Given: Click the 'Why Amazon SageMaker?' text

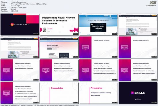Looking at the screenshot, I should pyautogui.click(x=52, y=54).
